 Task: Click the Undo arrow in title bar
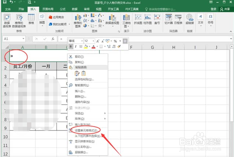(11, 2)
